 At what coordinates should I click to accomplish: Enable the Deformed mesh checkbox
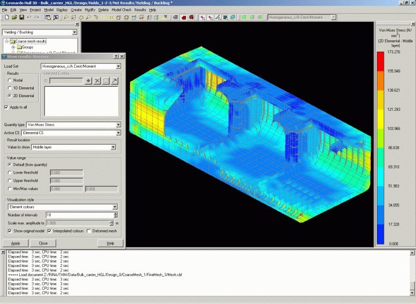[89, 231]
